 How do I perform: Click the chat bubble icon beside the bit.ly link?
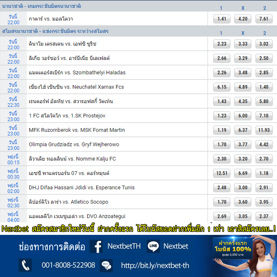pyautogui.click(x=106, y=265)
